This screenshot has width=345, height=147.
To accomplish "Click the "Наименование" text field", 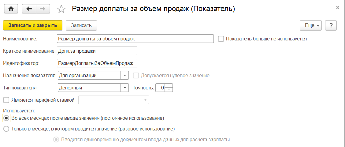I will [x=135, y=39].
